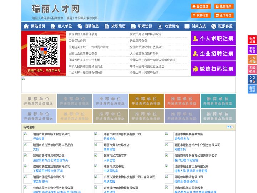Screen dimensions: 257x193
Task: Open 求职简历 navigation item
Action: tap(119, 26)
